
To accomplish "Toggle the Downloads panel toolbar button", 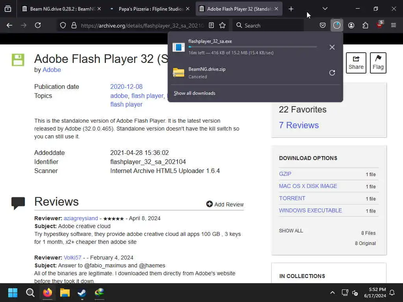I will (x=337, y=26).
